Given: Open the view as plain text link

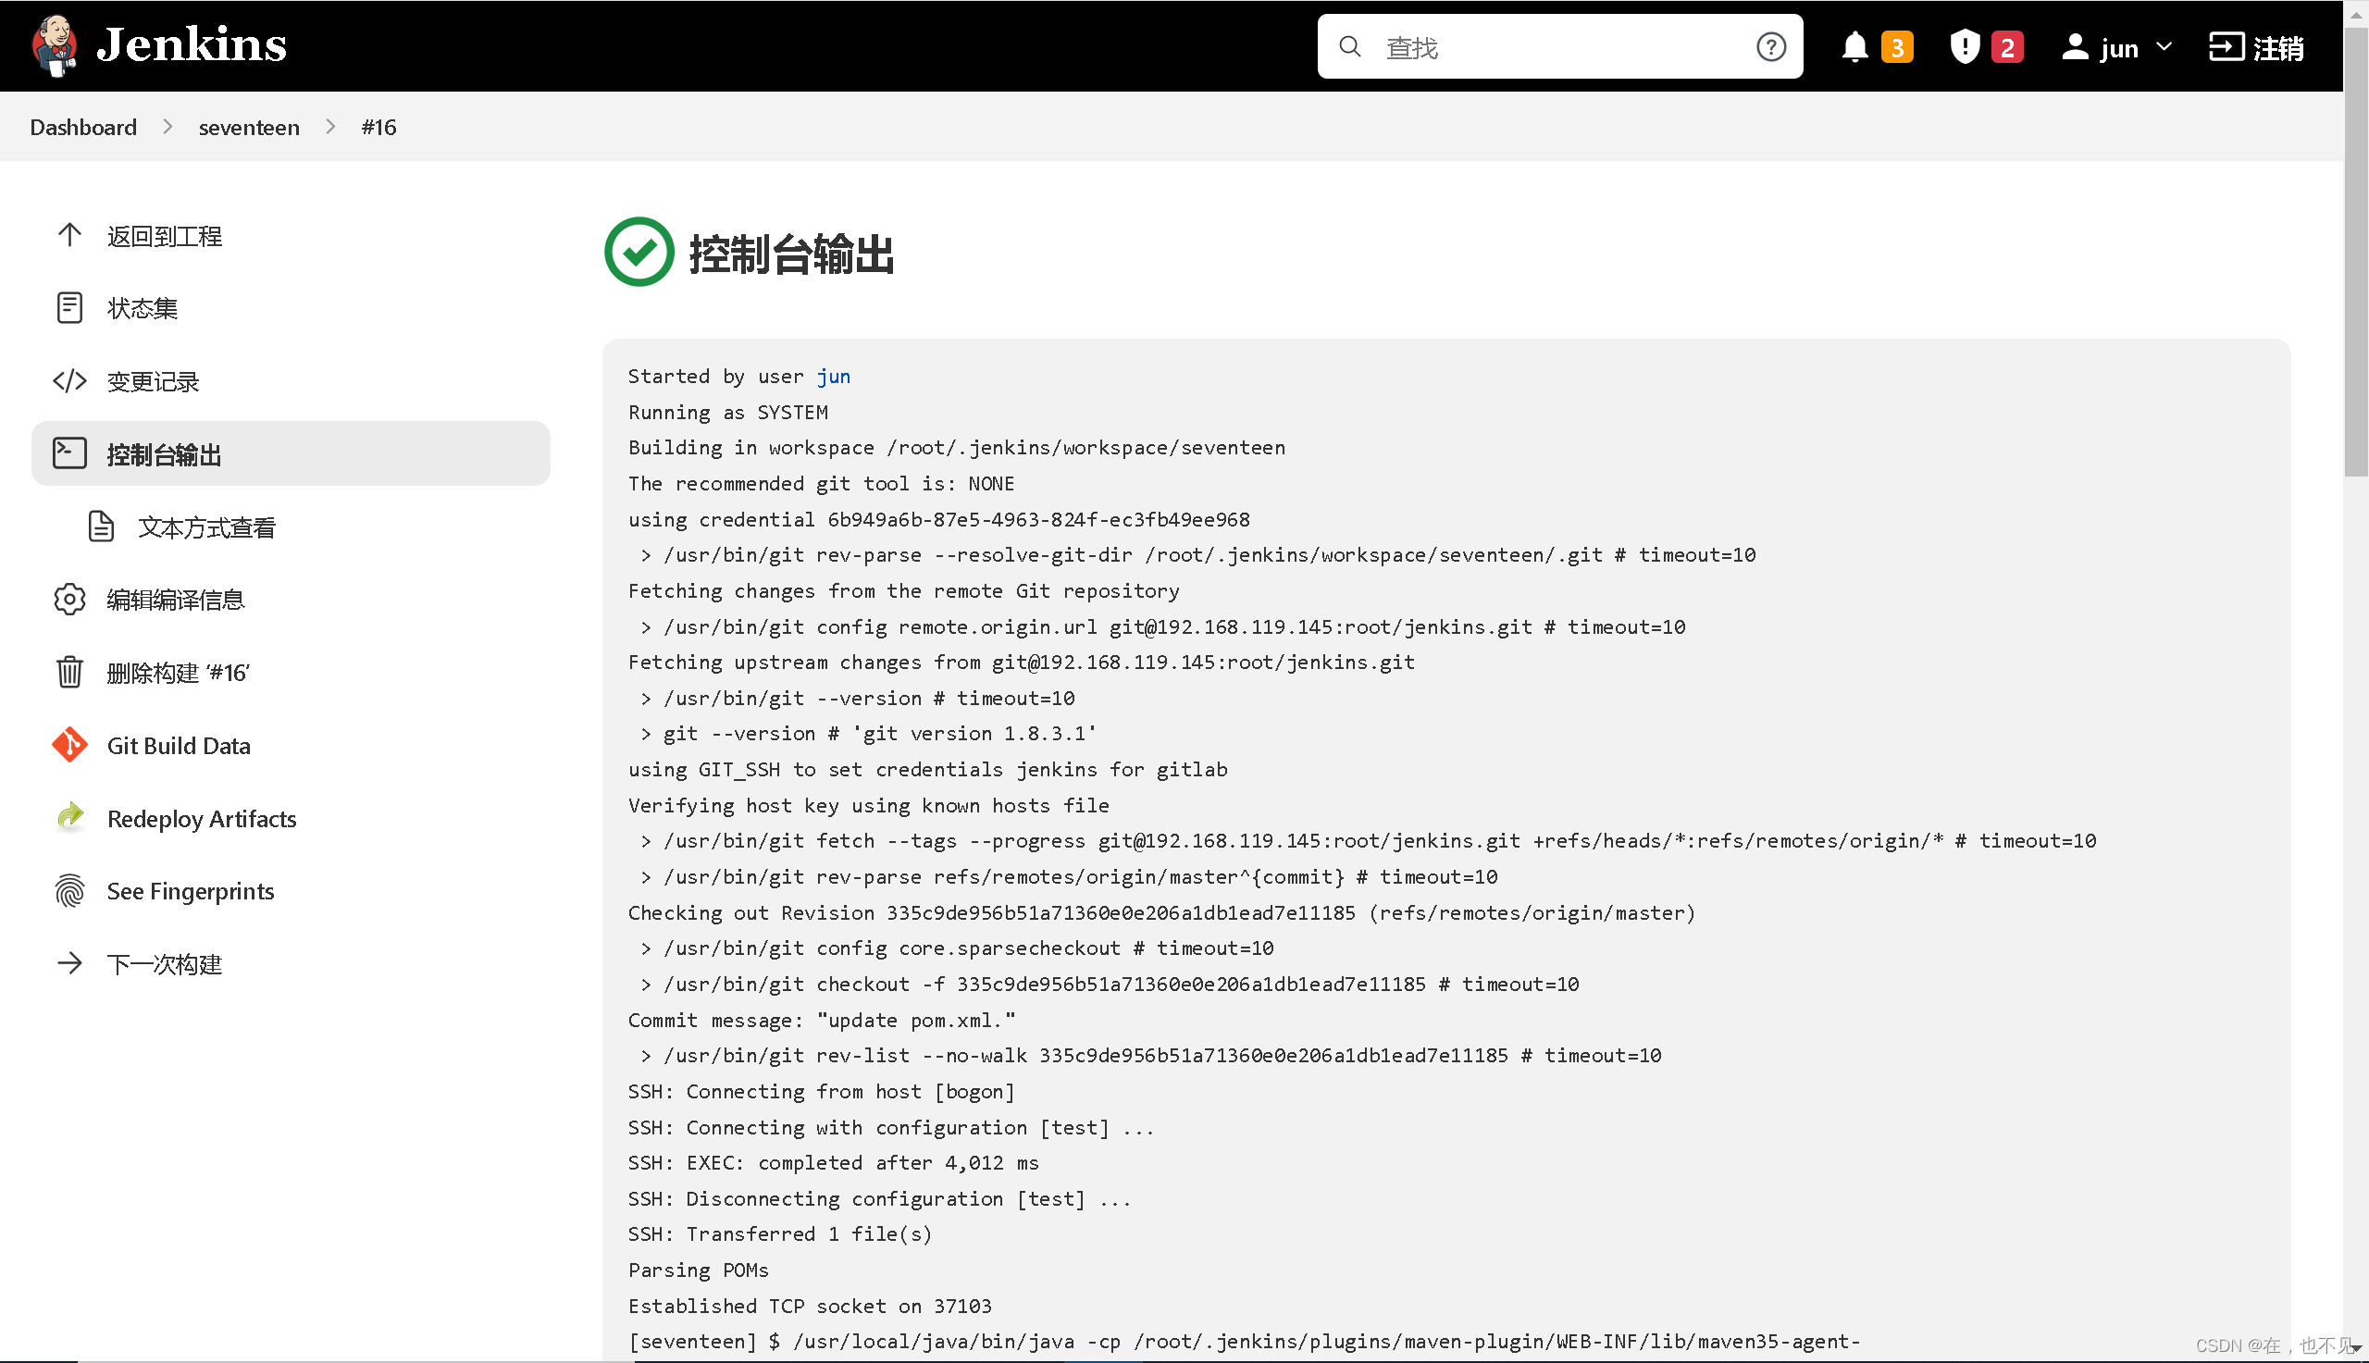Looking at the screenshot, I should (x=206, y=527).
